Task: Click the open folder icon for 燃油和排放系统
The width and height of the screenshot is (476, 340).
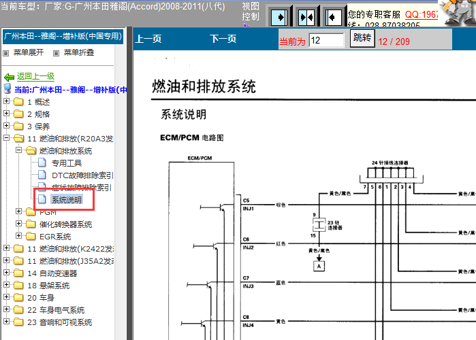Action: click(x=31, y=150)
